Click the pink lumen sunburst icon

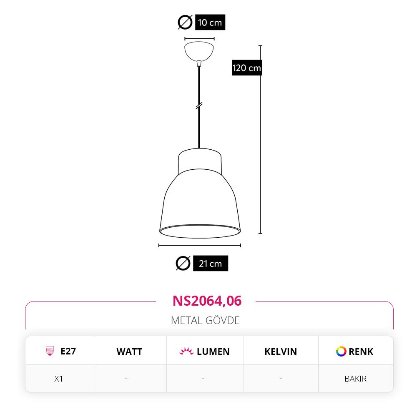coord(186,352)
